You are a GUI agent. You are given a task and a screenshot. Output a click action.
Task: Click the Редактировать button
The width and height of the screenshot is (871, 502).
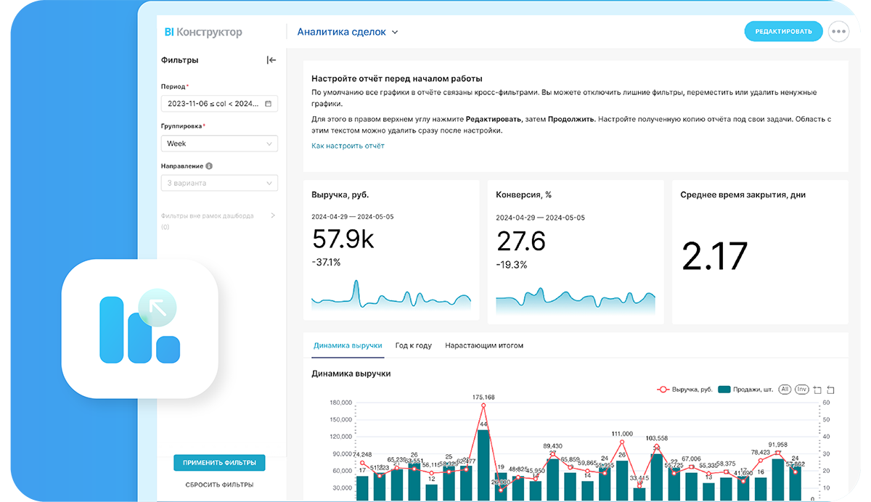(783, 31)
